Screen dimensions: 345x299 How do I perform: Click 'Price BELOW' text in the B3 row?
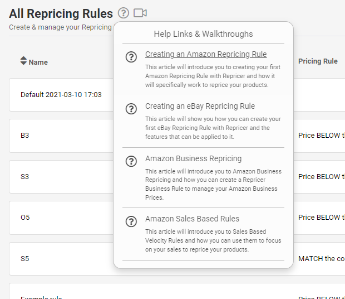319,136
